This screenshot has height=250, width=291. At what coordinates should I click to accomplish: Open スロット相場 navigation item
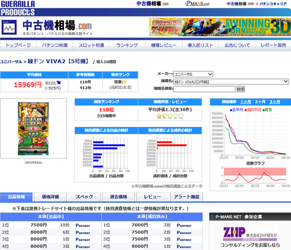click(x=91, y=45)
